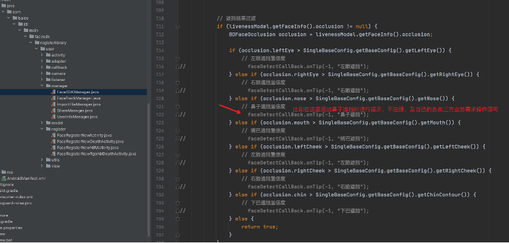The width and height of the screenshot is (509, 243).
Task: Click the FaceRegisterNewRgbNirDepthActivity.java file icon
Action: (x=53, y=153)
